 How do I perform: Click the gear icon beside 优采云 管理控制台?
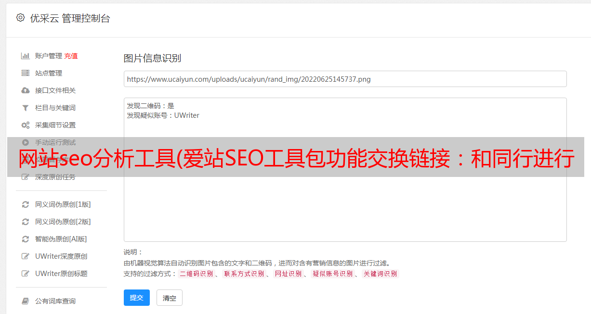[20, 18]
